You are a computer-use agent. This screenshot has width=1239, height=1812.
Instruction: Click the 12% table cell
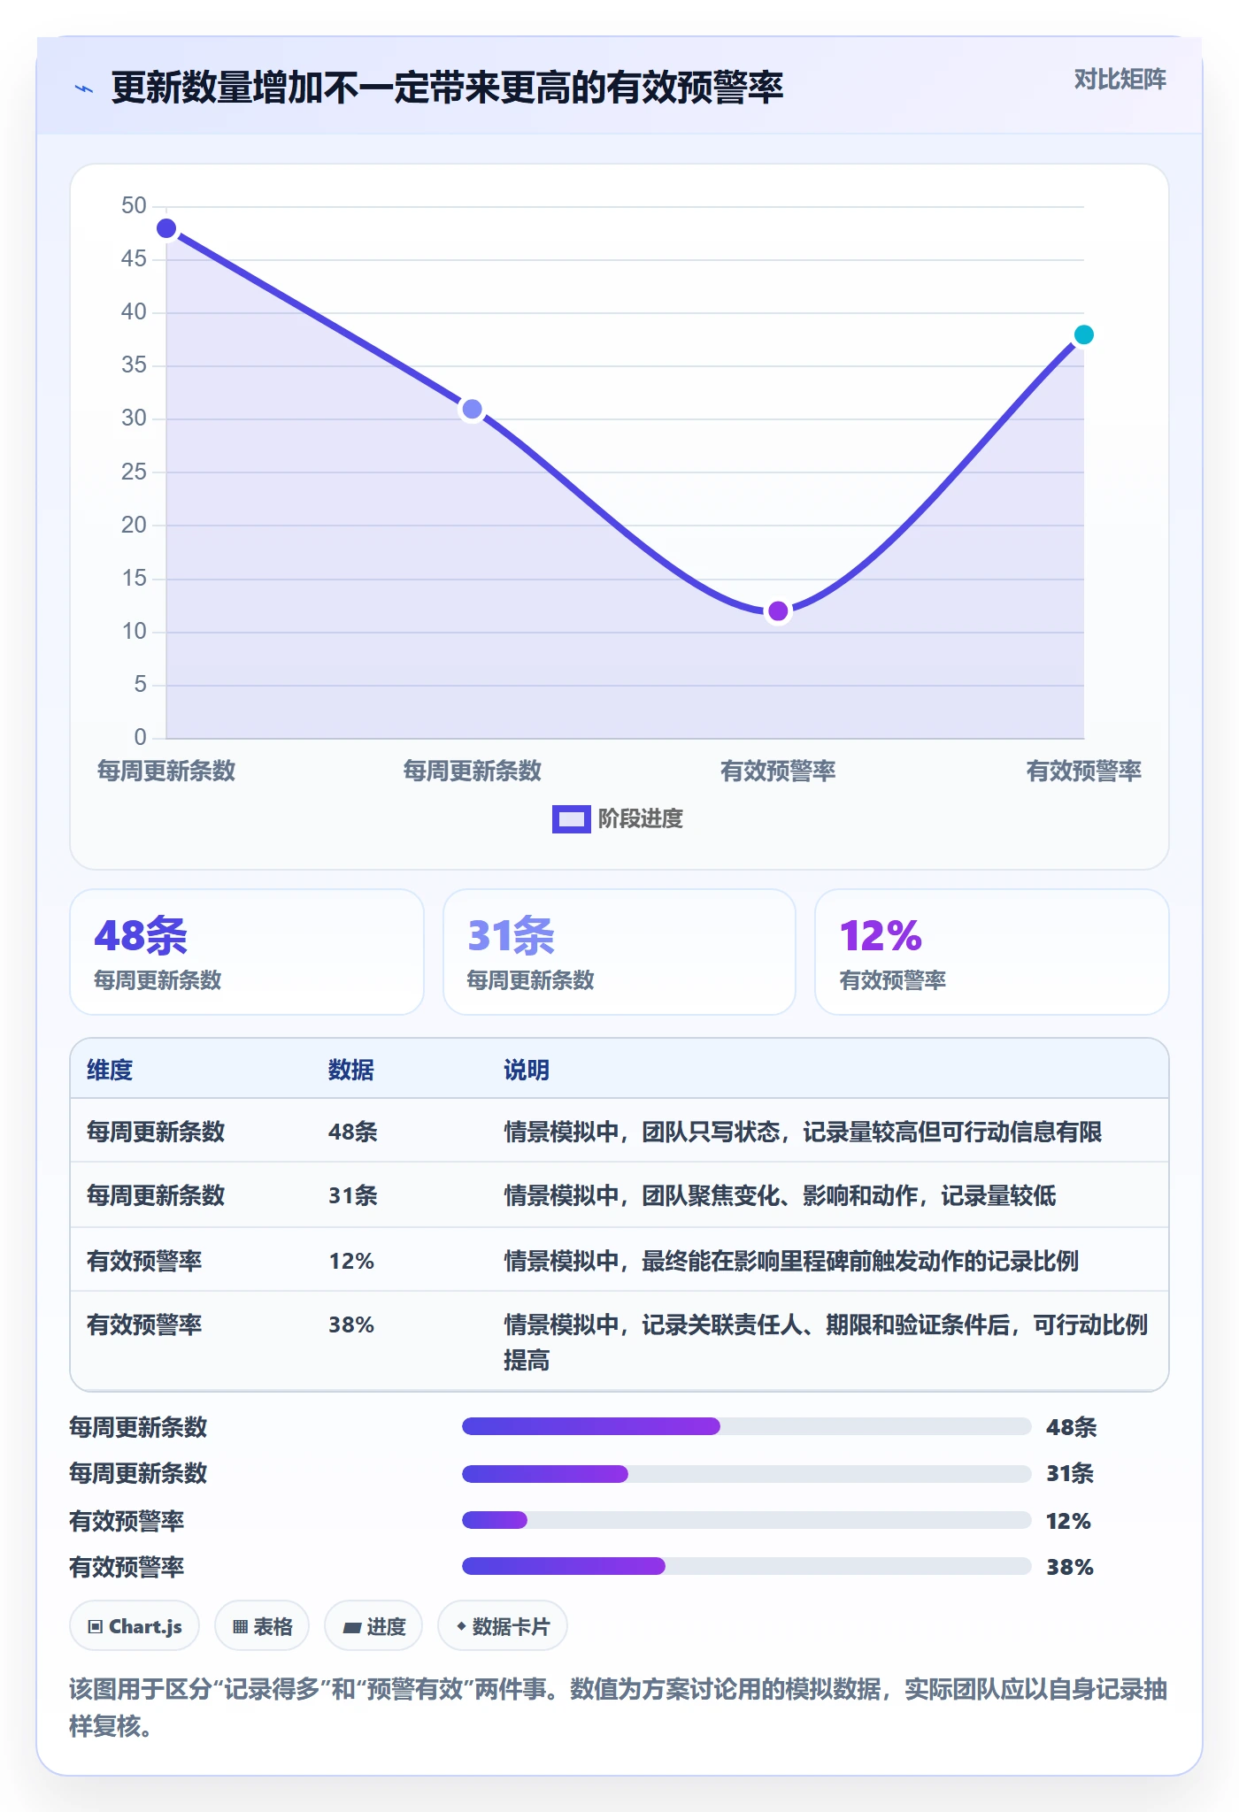351,1261
